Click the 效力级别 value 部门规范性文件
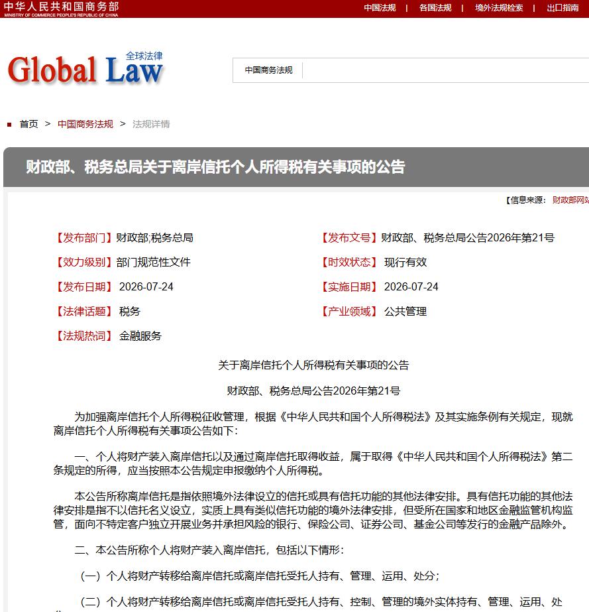This screenshot has width=589, height=612. 153,263
